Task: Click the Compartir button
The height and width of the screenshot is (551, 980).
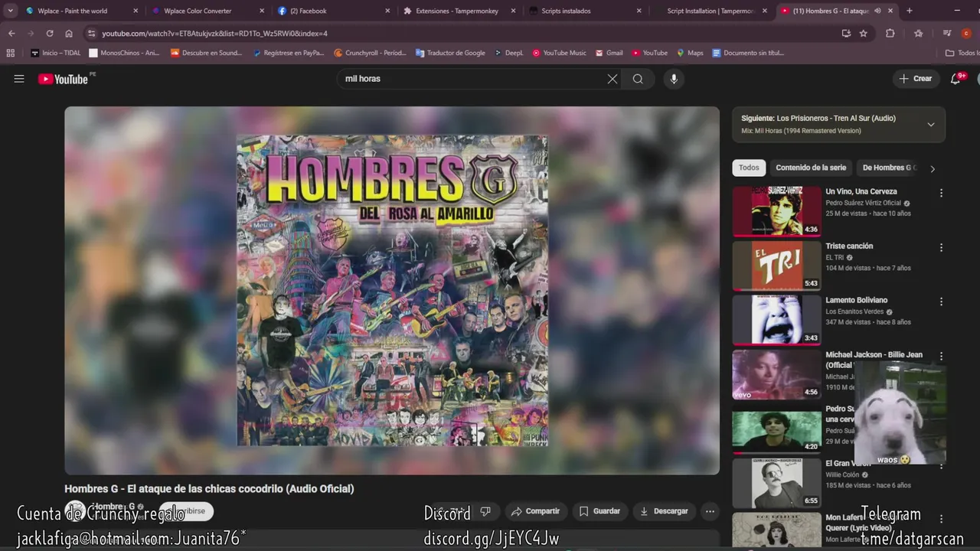Action: [535, 511]
